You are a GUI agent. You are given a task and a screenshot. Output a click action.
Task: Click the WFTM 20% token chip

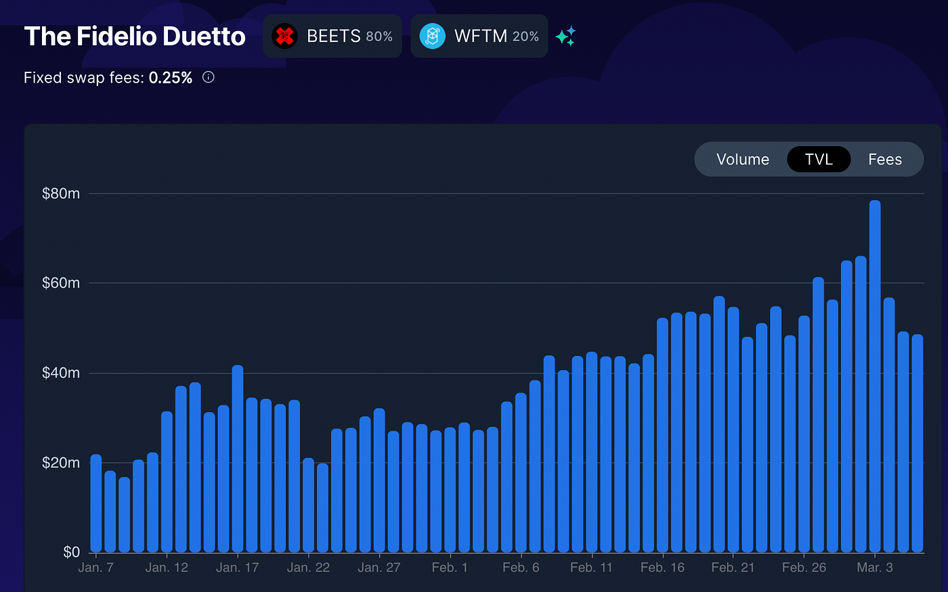(x=479, y=36)
